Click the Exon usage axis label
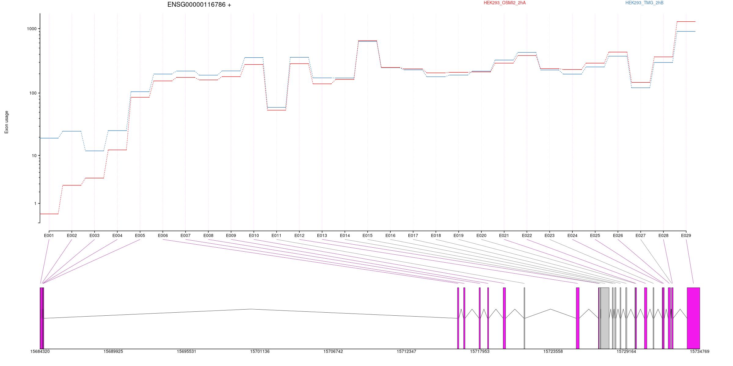 tap(6, 122)
